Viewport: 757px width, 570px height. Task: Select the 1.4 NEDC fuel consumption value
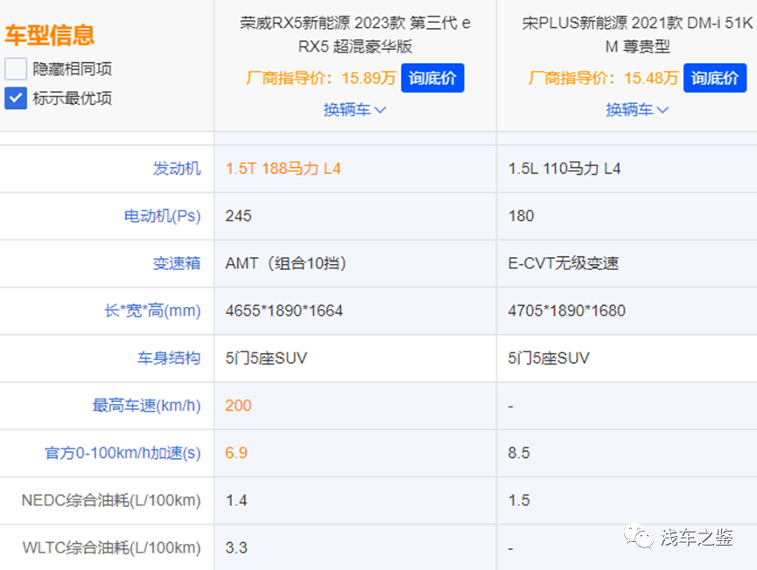click(236, 500)
